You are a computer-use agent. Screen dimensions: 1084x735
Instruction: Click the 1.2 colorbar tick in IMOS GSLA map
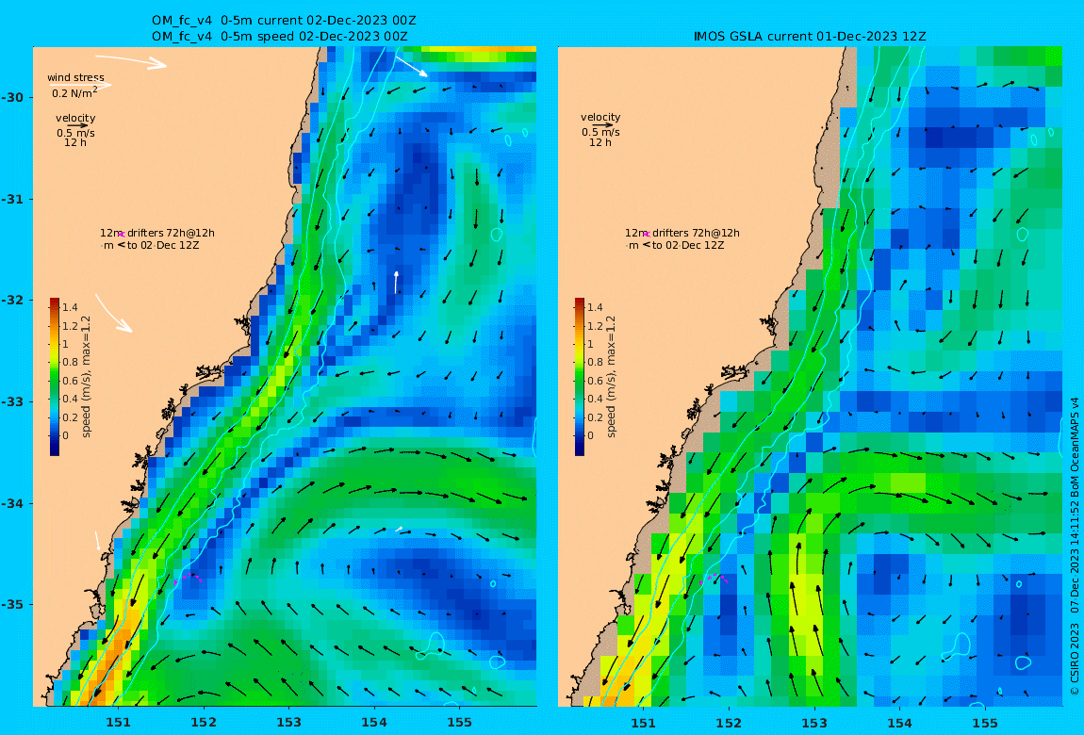595,326
